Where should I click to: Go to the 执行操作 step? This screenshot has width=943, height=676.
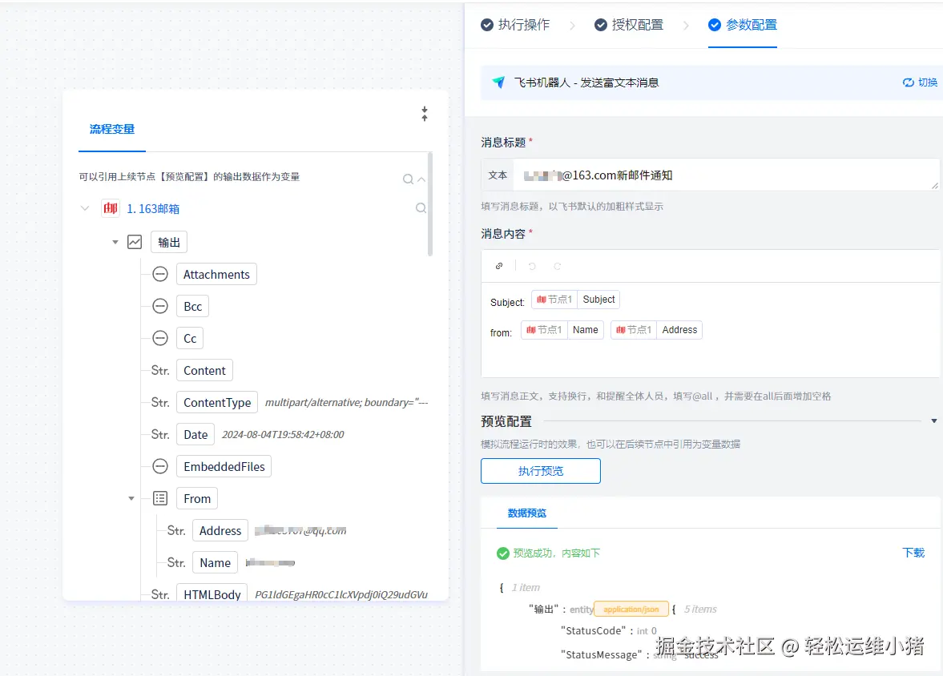pos(515,25)
